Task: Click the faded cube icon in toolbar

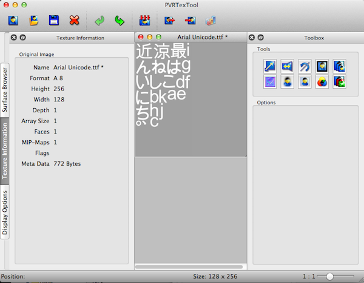Action: click(211, 21)
